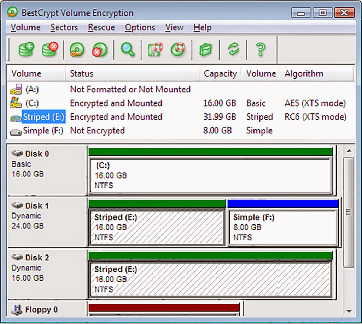
Task: Open the Help menu
Action: click(x=203, y=28)
